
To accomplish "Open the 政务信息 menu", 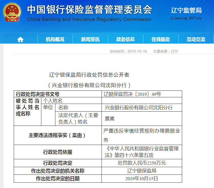I will point(125,39).
